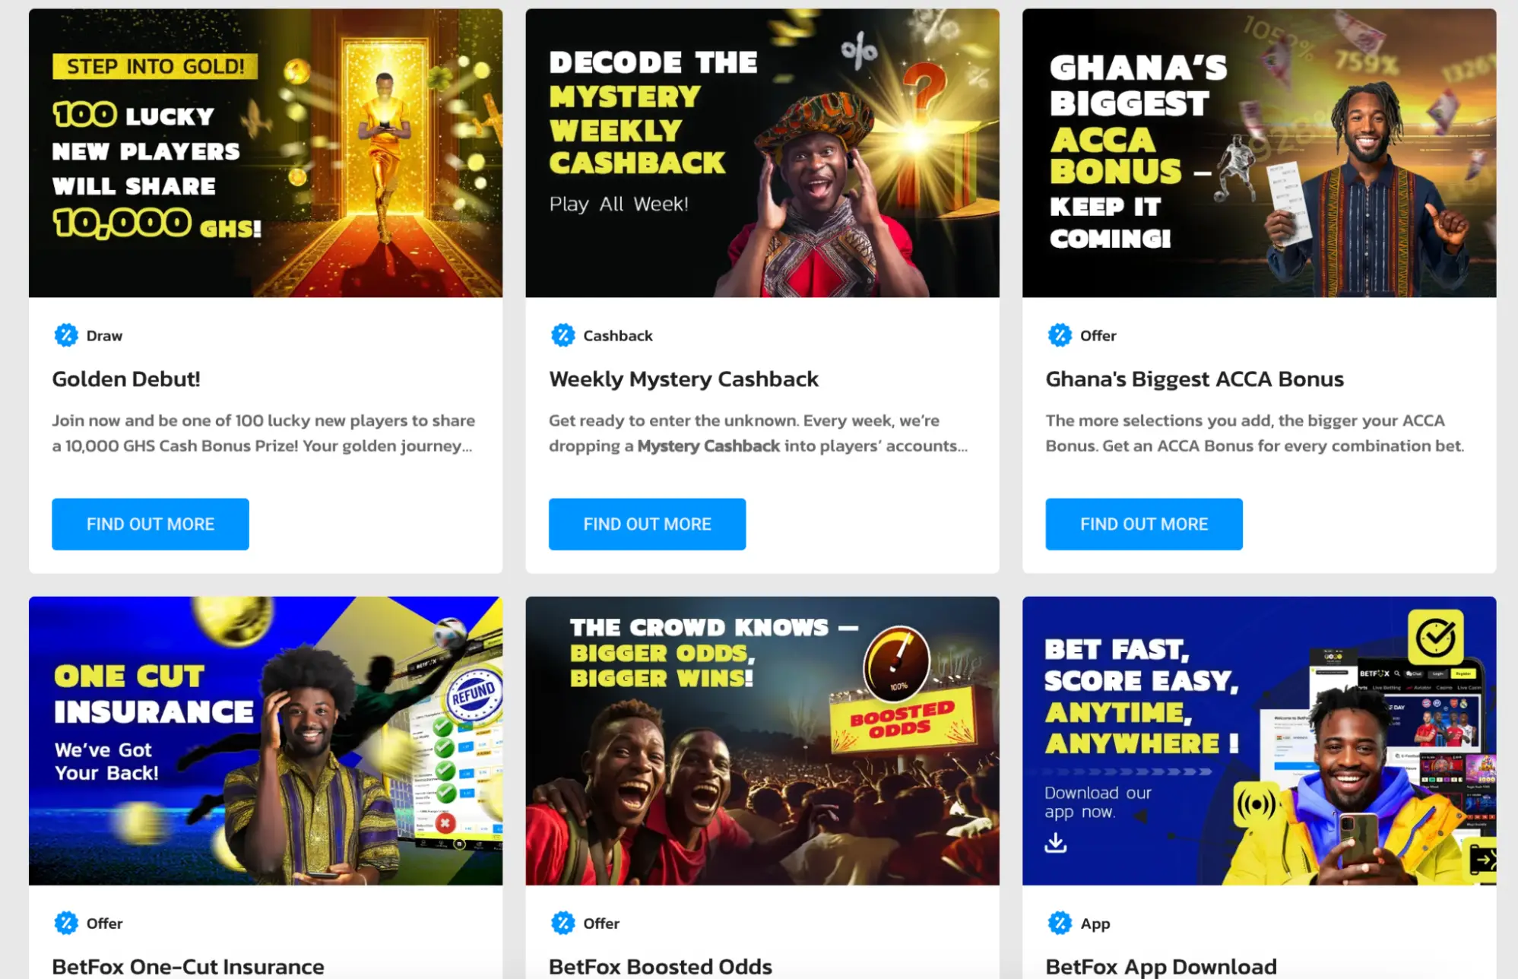This screenshot has width=1518, height=979.
Task: Open the One Cut Insurance banner image
Action: [265, 741]
